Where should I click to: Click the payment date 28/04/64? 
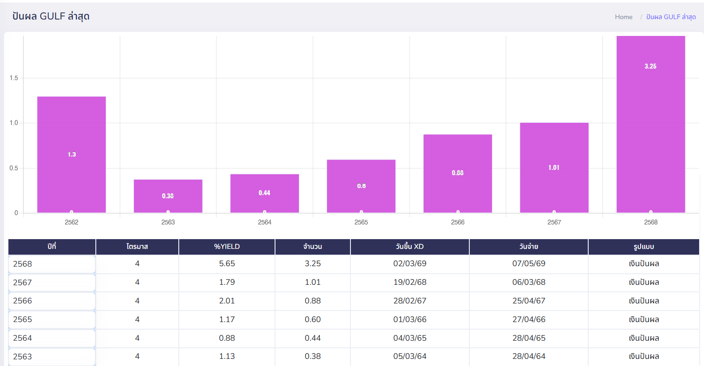(x=529, y=356)
